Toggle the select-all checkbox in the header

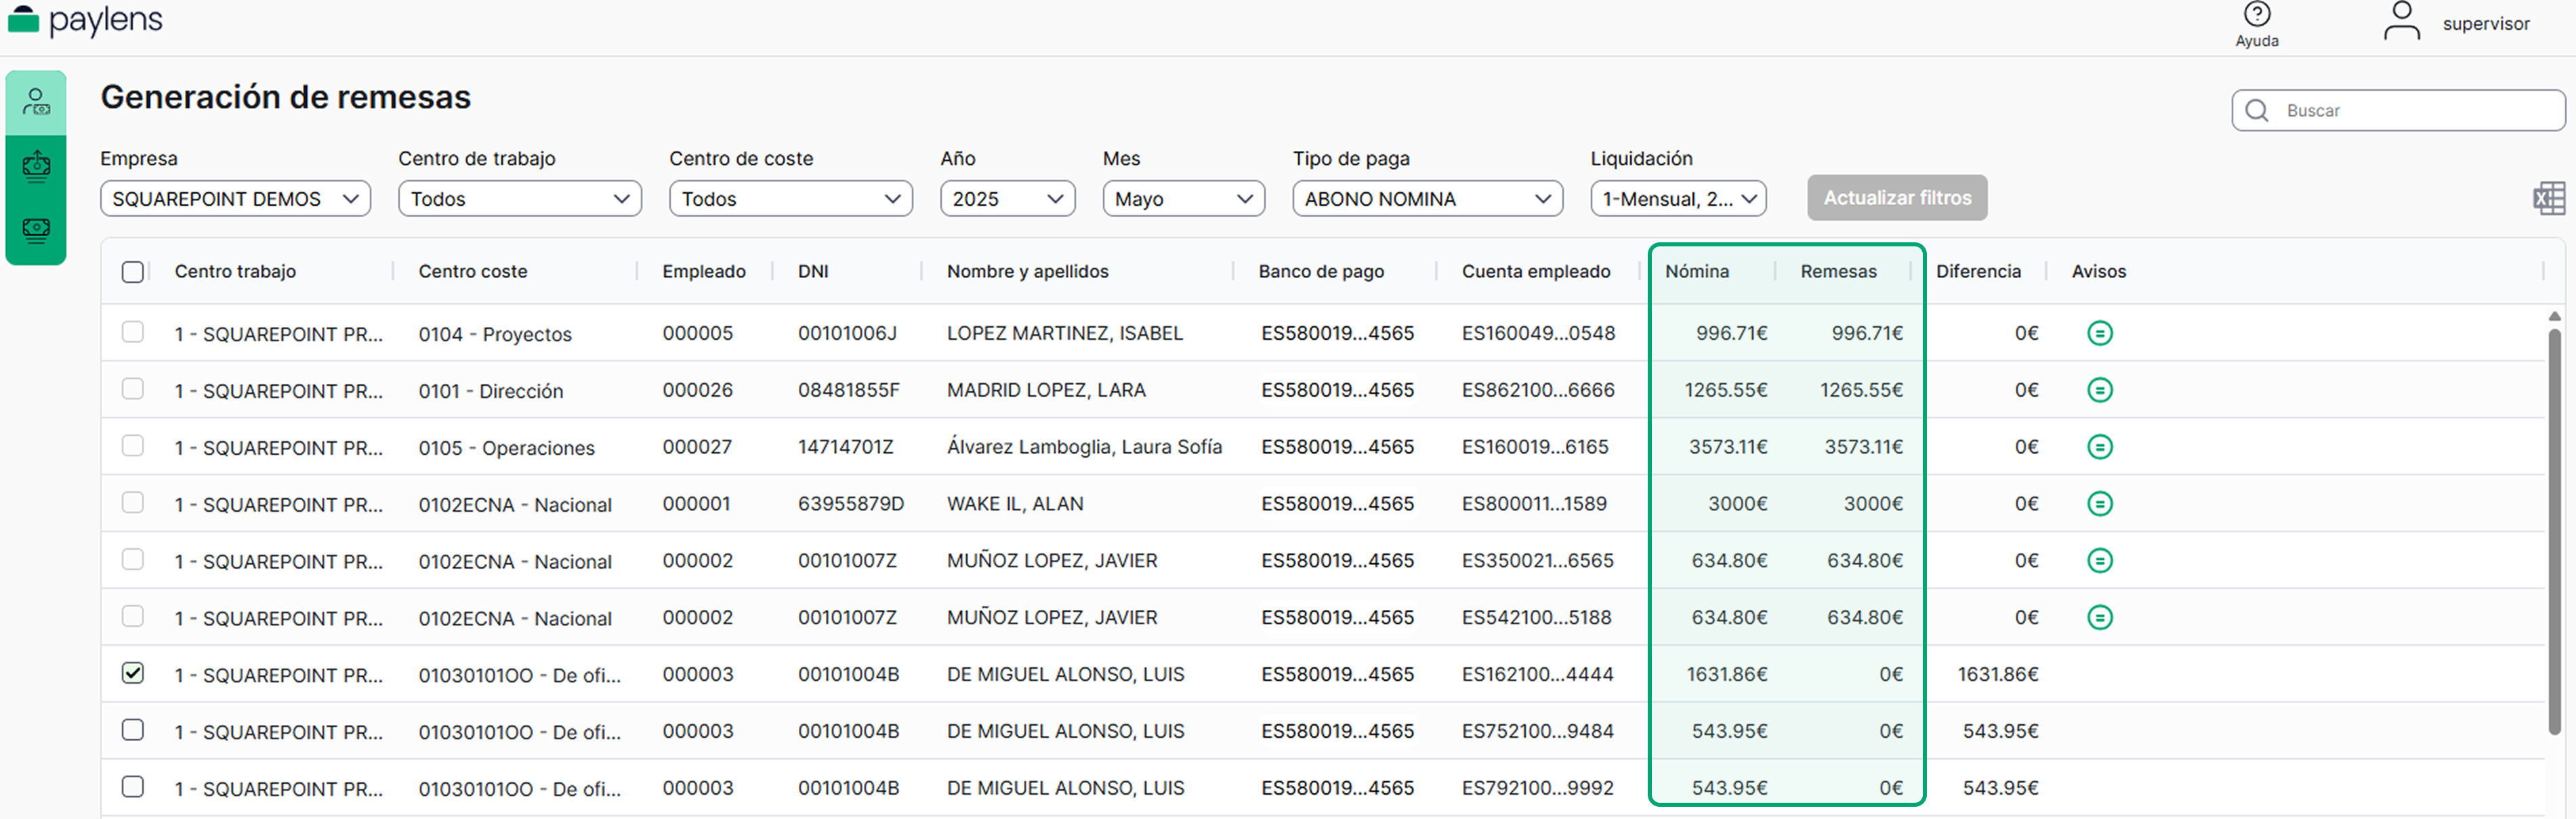coord(133,271)
